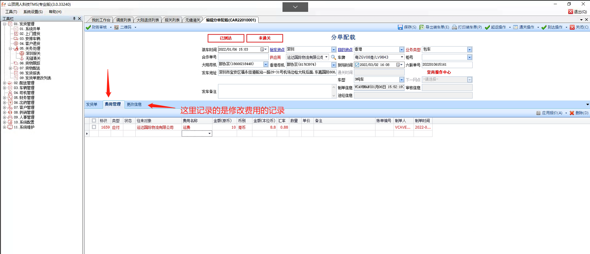
Task: Click the departure remarks scrollbar down arrow
Action: [333, 95]
